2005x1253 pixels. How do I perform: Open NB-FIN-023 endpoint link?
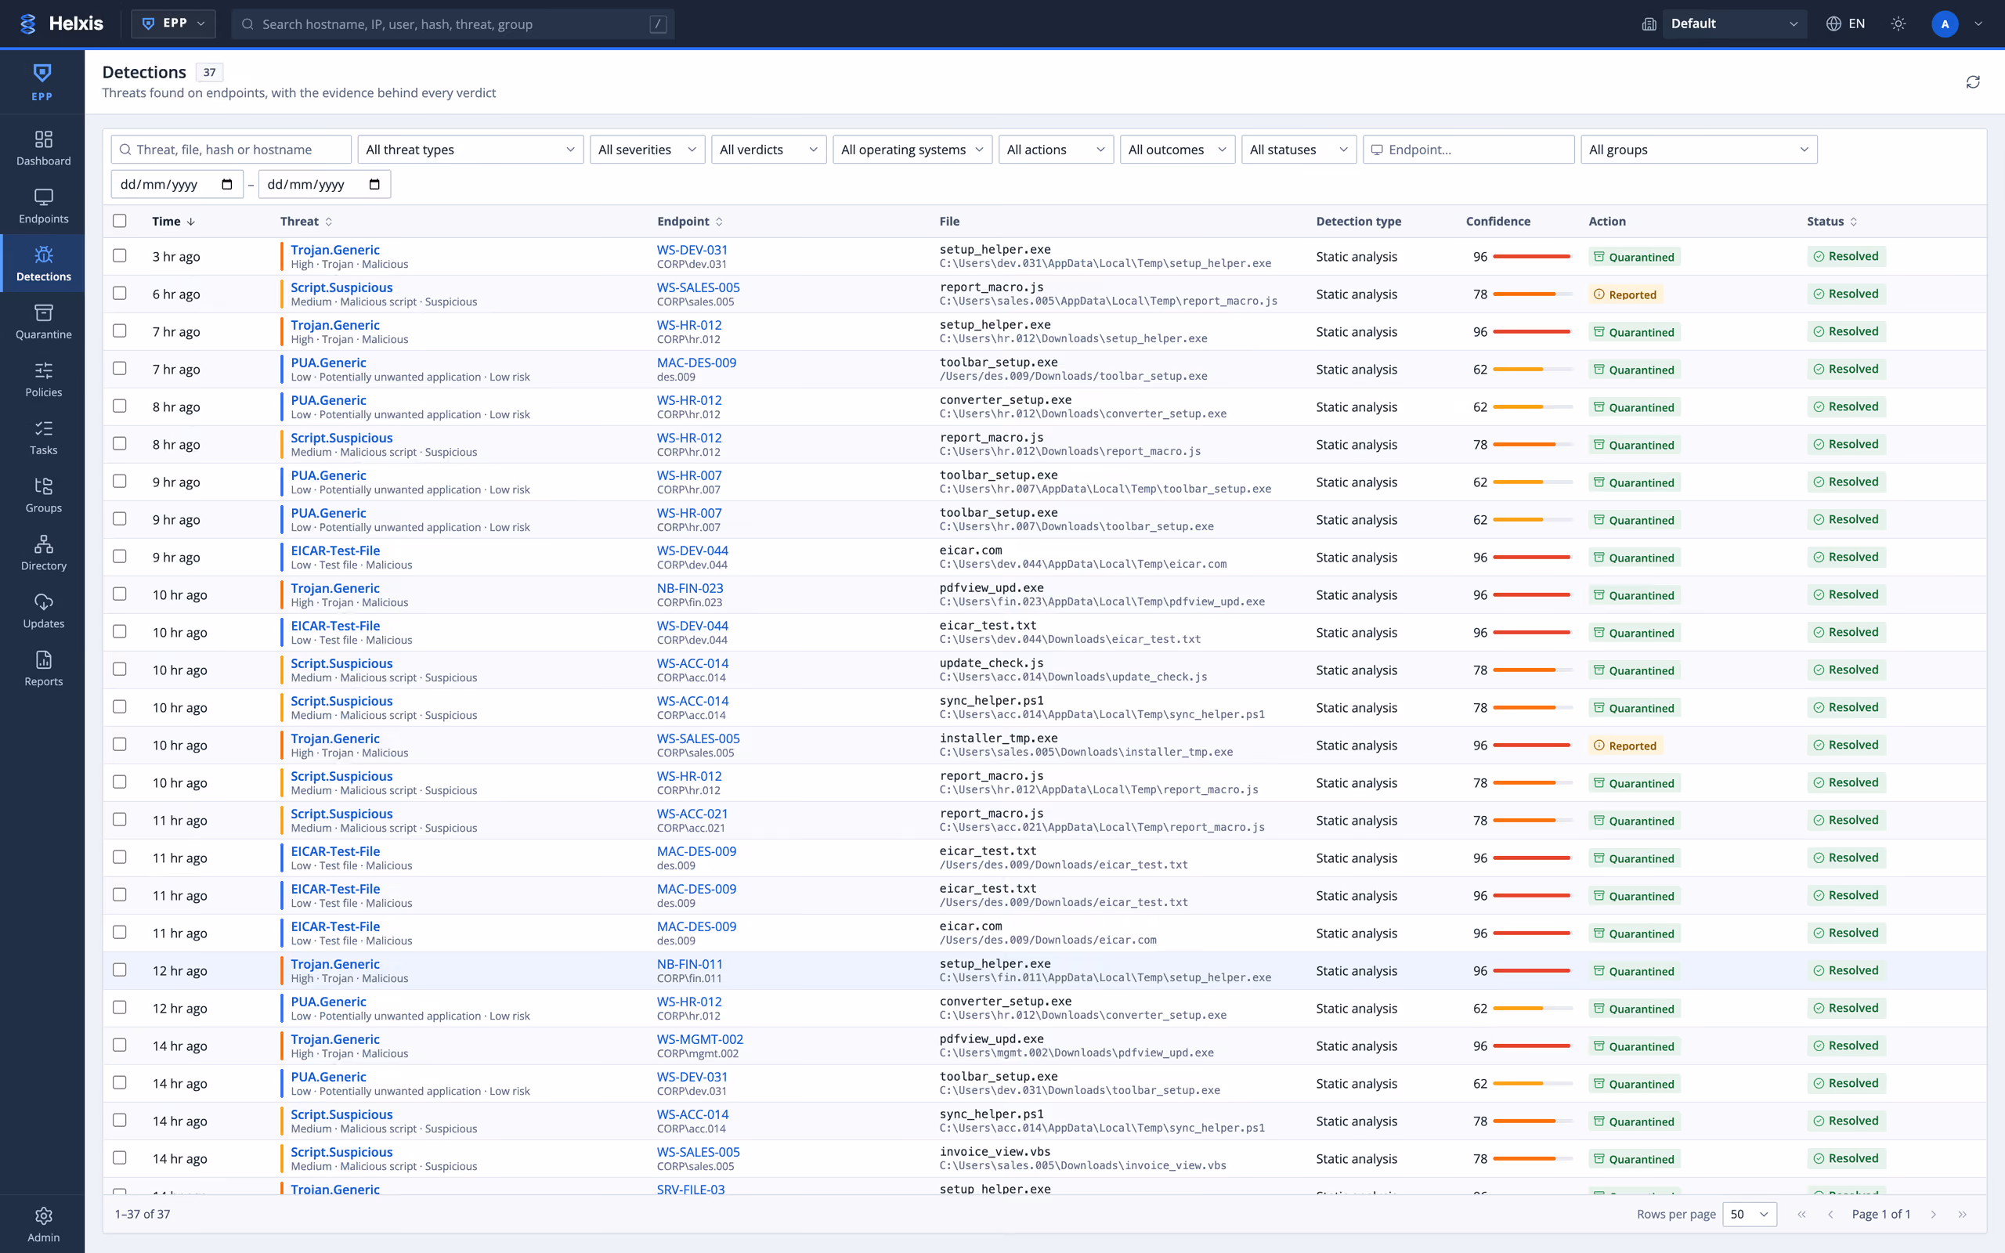[689, 588]
